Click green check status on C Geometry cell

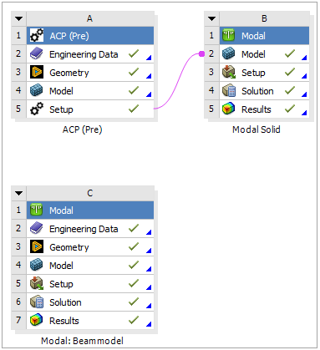coord(134,246)
